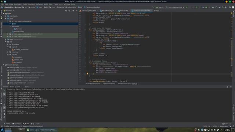Click the DatabaseHandler breadcrumb in navigation bar
Viewport: 235px width, 132px height.
[92, 7]
